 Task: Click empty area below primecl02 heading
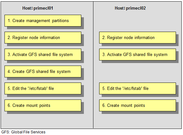coord(137,21)
